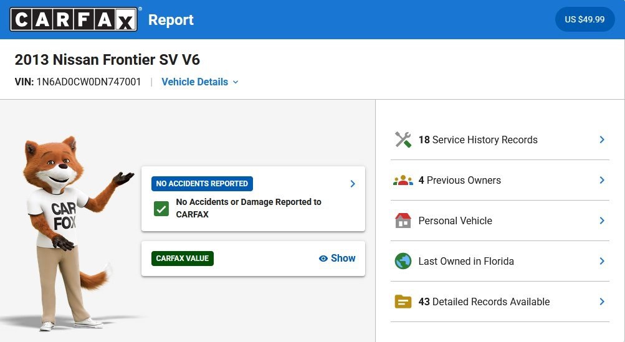Click the NO ACCIDENTS REPORTED badge
Viewport: 625px width, 342px height.
tap(202, 184)
